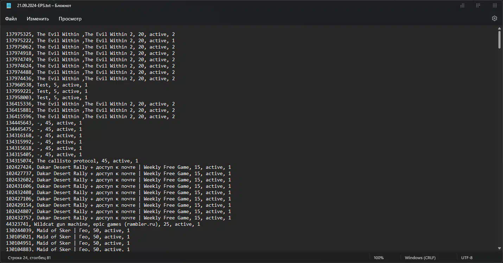Click the Test line with ID 137958003
Image resolution: width=503 pixels, height=263 pixels.
click(x=47, y=97)
